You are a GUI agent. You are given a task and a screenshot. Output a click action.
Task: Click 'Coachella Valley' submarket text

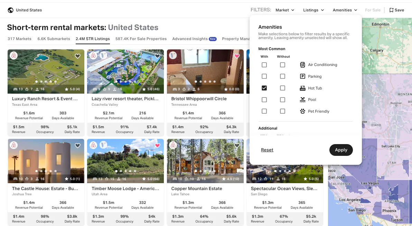point(105,105)
